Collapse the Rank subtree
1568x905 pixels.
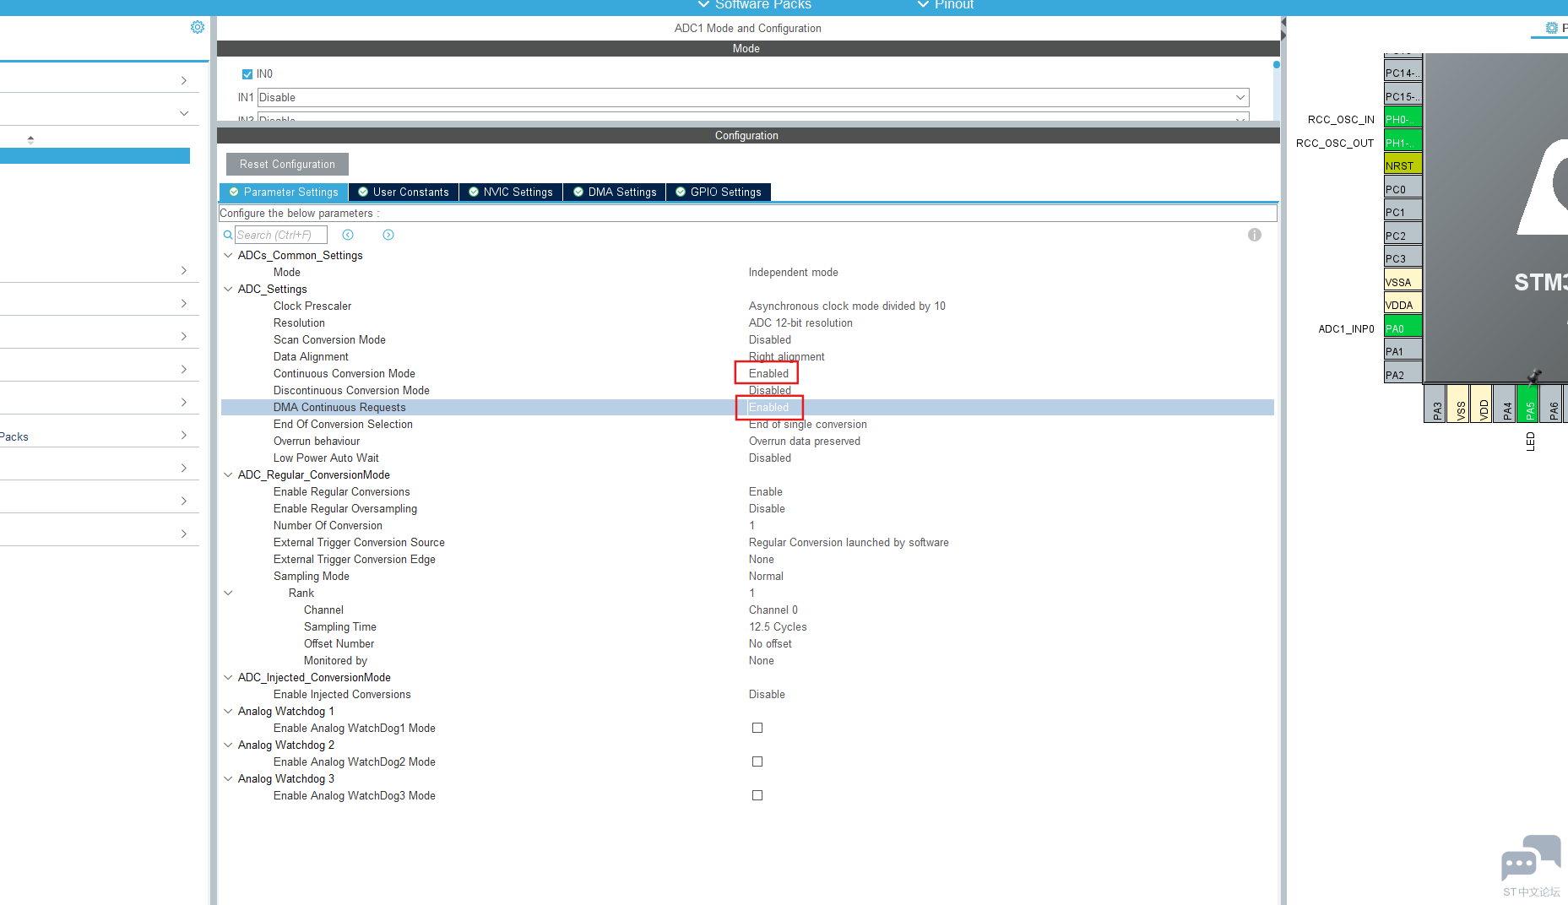pos(228,593)
